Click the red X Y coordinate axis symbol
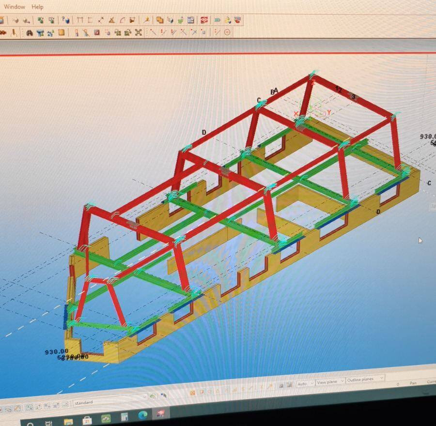The image size is (436, 426). point(312,112)
